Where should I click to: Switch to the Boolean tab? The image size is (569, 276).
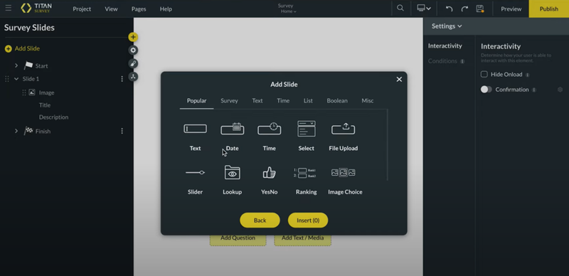[336, 100]
